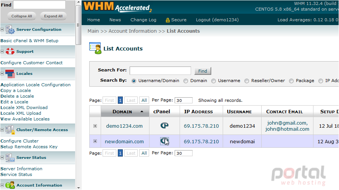
Task: Open Copy a Locale link
Action: (16, 90)
